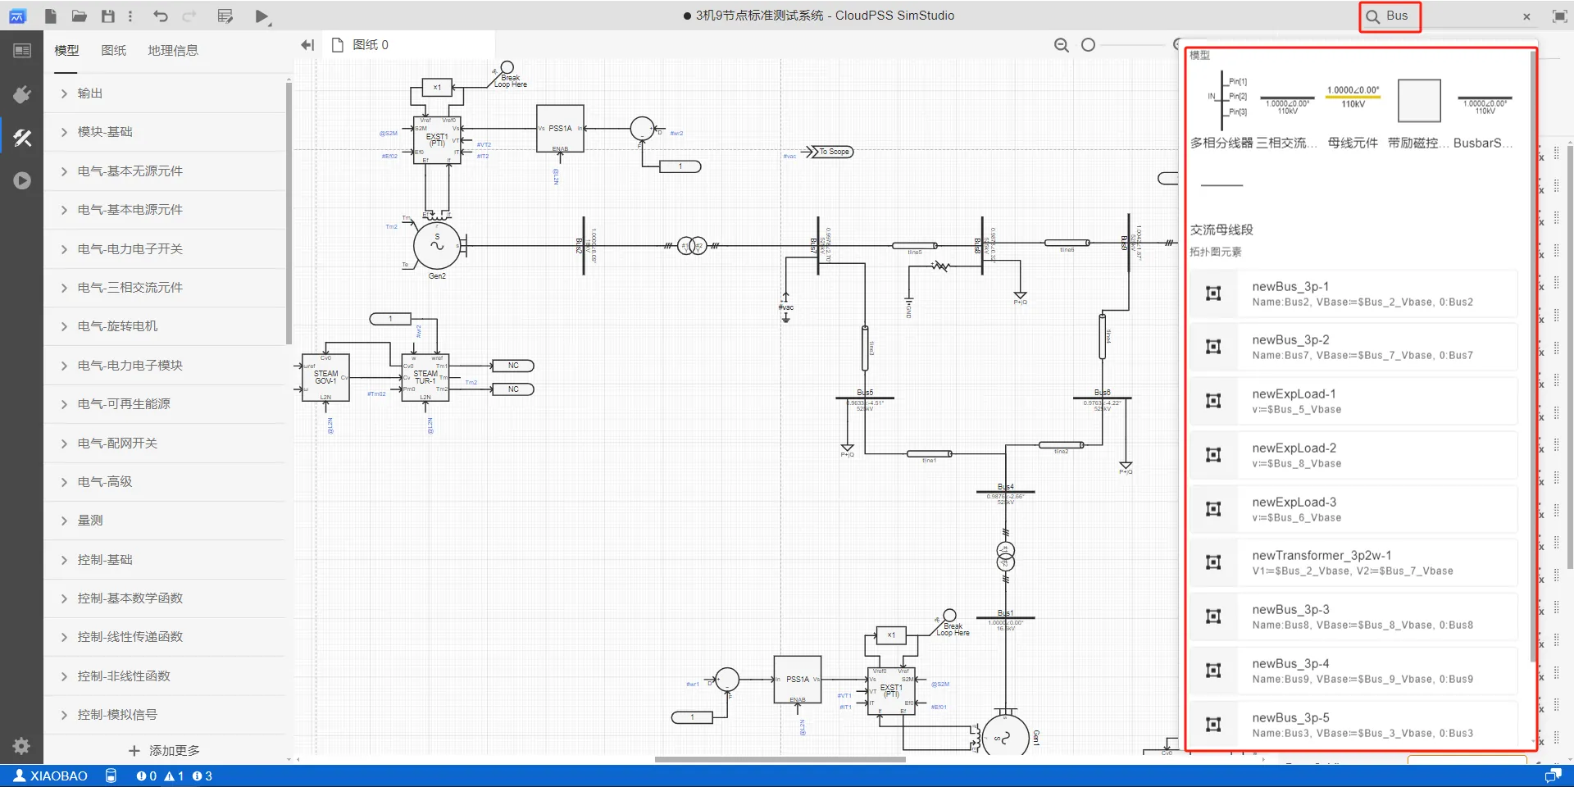Switch to the 图纸 tab
The height and width of the screenshot is (787, 1574).
[114, 50]
